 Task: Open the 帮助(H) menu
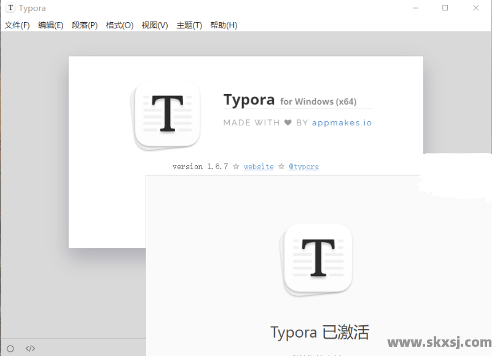[x=222, y=25]
